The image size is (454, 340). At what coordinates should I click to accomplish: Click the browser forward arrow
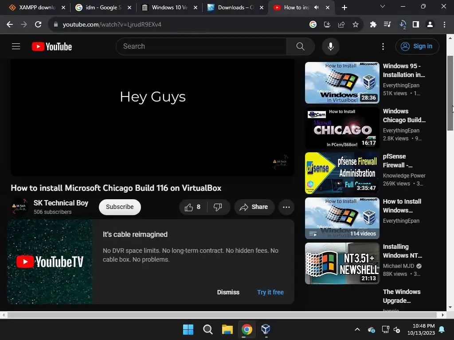click(x=24, y=25)
